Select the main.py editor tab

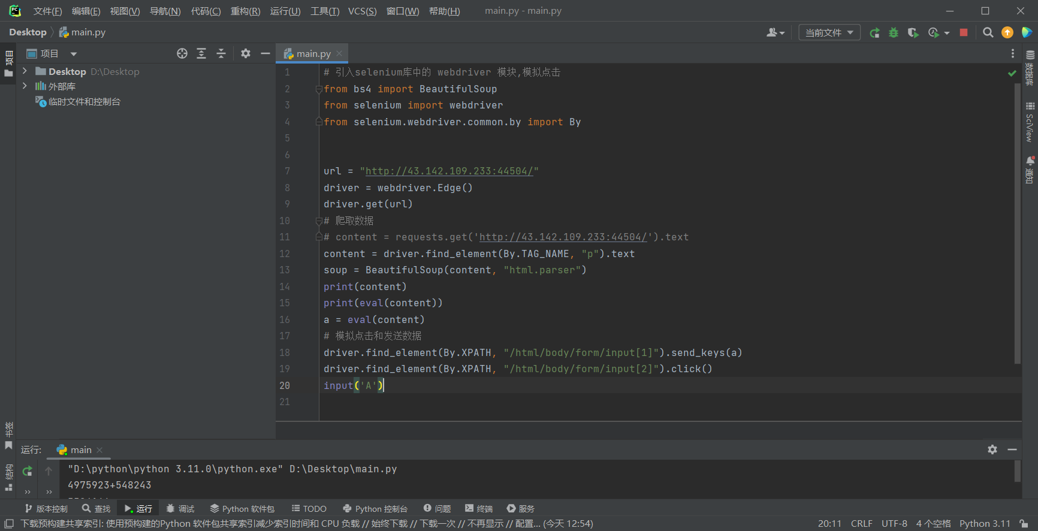coord(312,53)
